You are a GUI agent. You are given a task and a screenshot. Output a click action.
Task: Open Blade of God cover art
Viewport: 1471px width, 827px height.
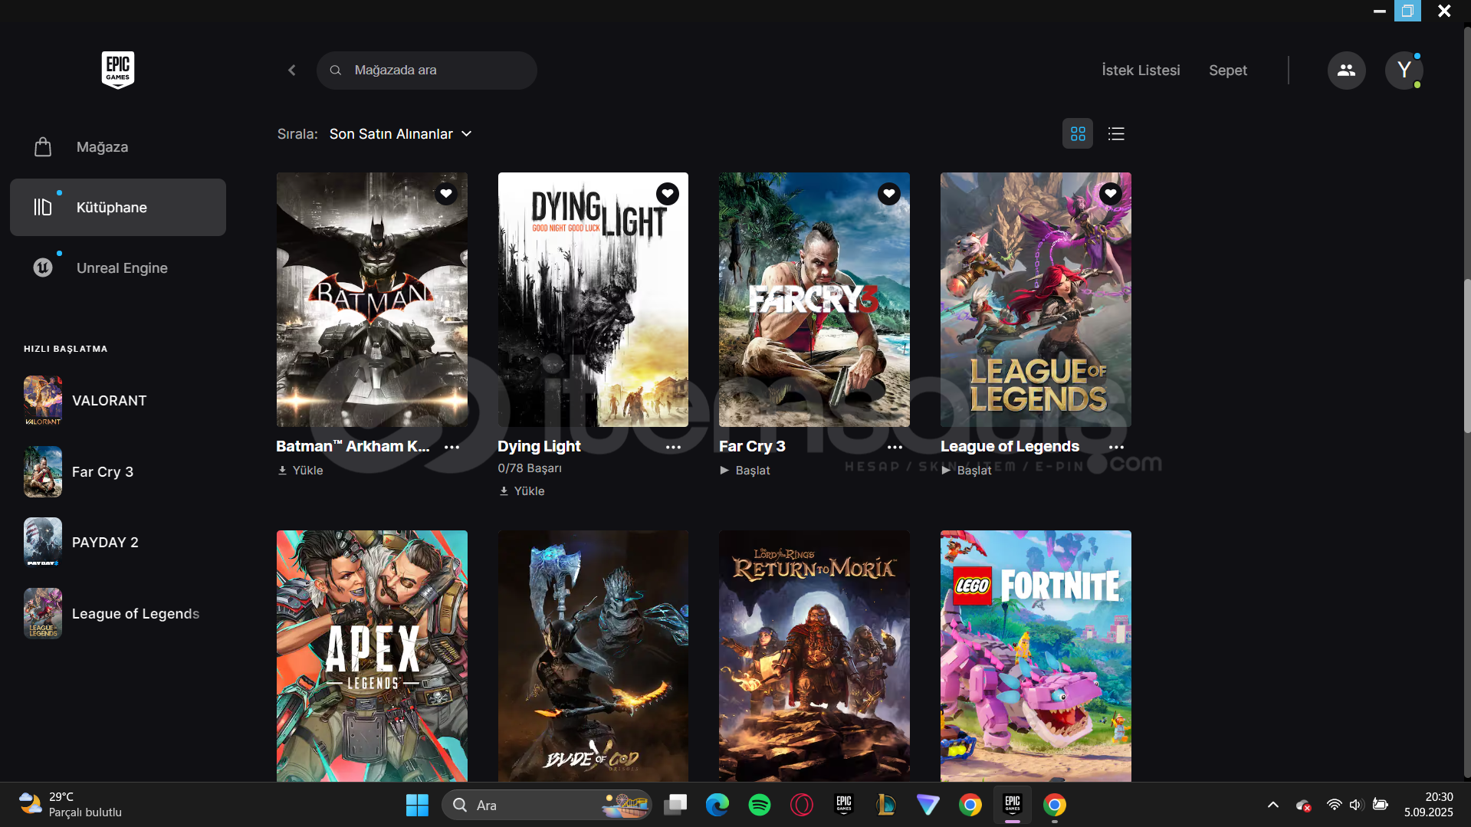(x=593, y=656)
